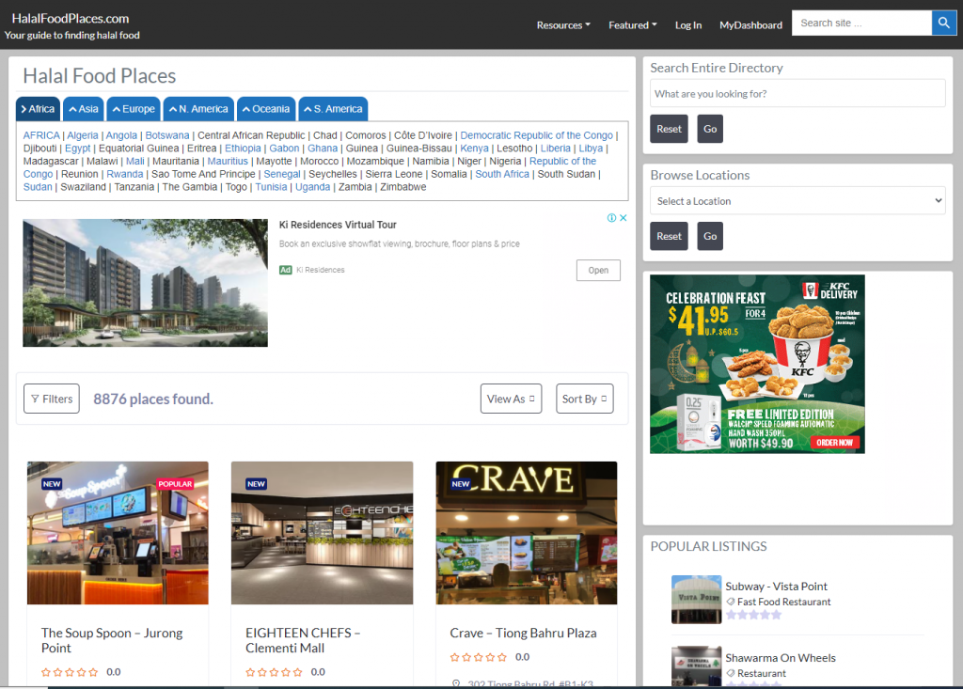Switch to the S. America tab
The image size is (963, 689).
point(333,109)
